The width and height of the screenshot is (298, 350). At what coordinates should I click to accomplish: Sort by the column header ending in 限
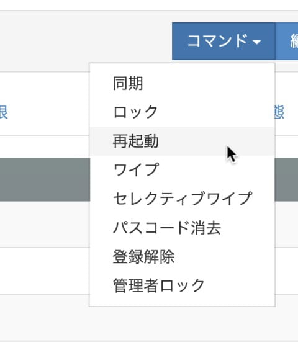tap(4, 112)
